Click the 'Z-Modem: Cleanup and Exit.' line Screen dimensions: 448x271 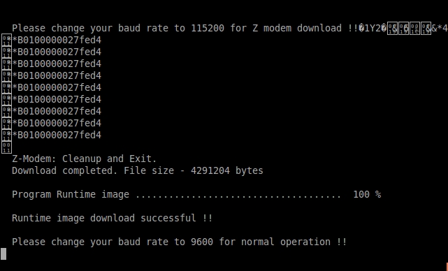85,159
